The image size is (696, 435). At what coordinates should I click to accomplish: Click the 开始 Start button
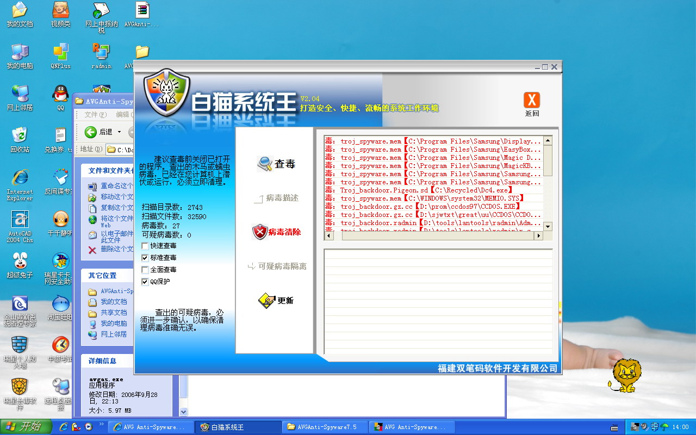26,427
